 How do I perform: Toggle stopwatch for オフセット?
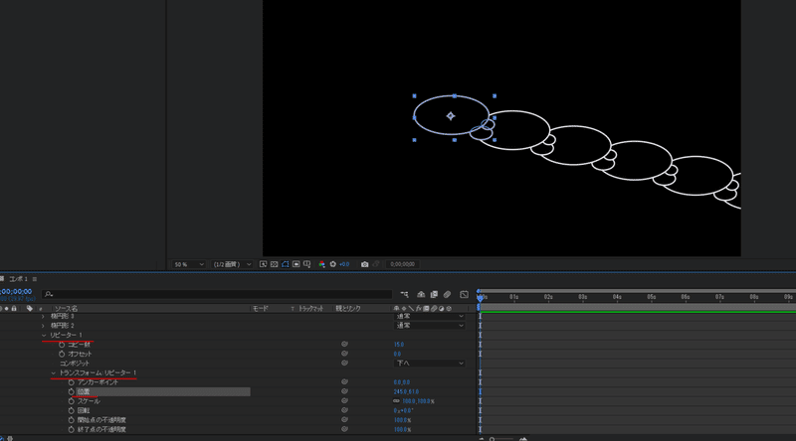[x=62, y=354]
